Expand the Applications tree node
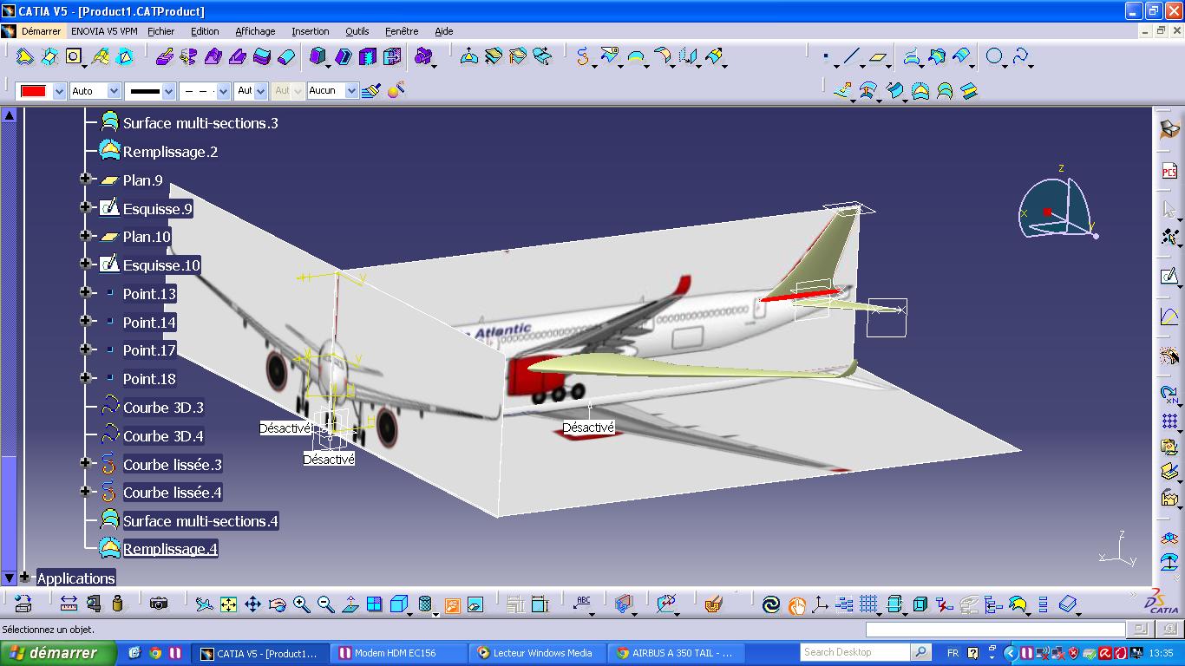 tap(25, 577)
